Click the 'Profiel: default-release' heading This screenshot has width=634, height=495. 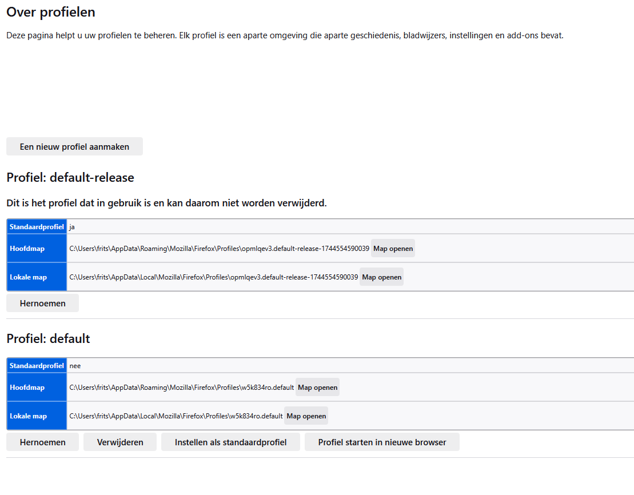pyautogui.click(x=70, y=178)
